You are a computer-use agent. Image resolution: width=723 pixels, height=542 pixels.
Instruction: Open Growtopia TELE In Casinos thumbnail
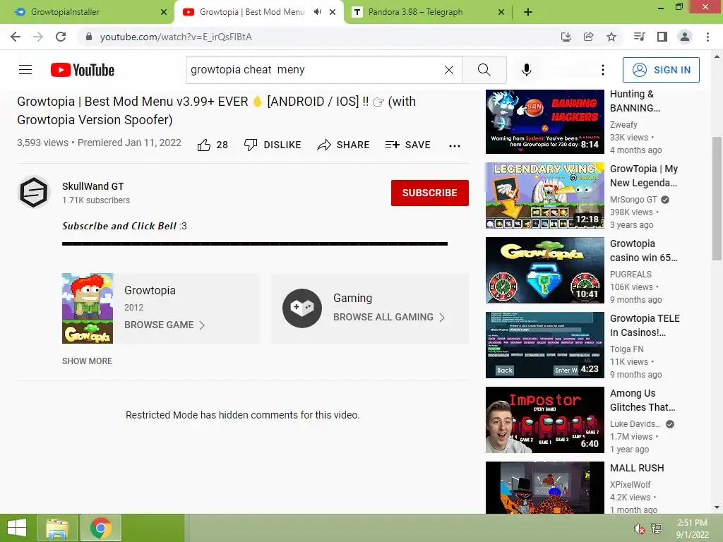tap(545, 344)
